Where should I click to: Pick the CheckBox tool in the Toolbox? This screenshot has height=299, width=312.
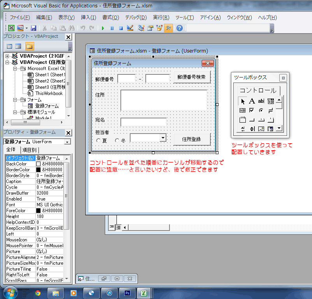point(252,111)
